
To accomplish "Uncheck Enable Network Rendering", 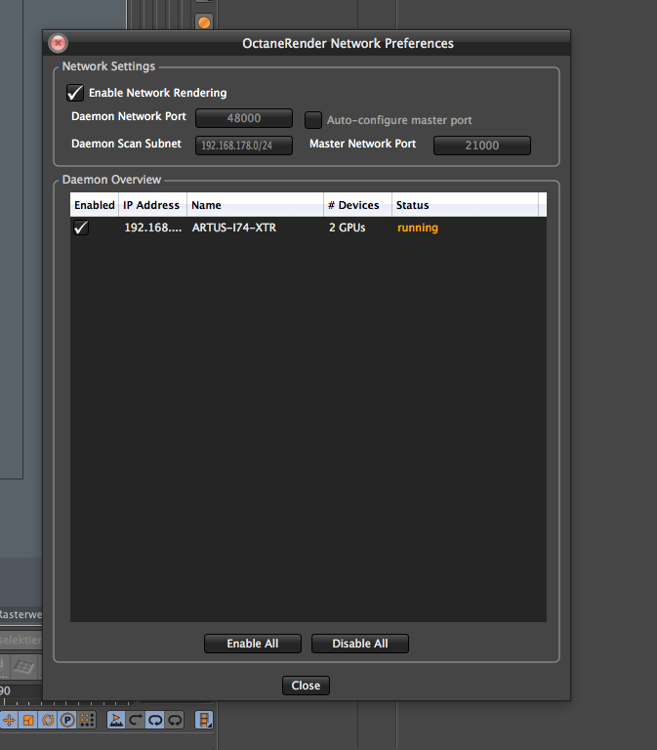I will point(75,93).
